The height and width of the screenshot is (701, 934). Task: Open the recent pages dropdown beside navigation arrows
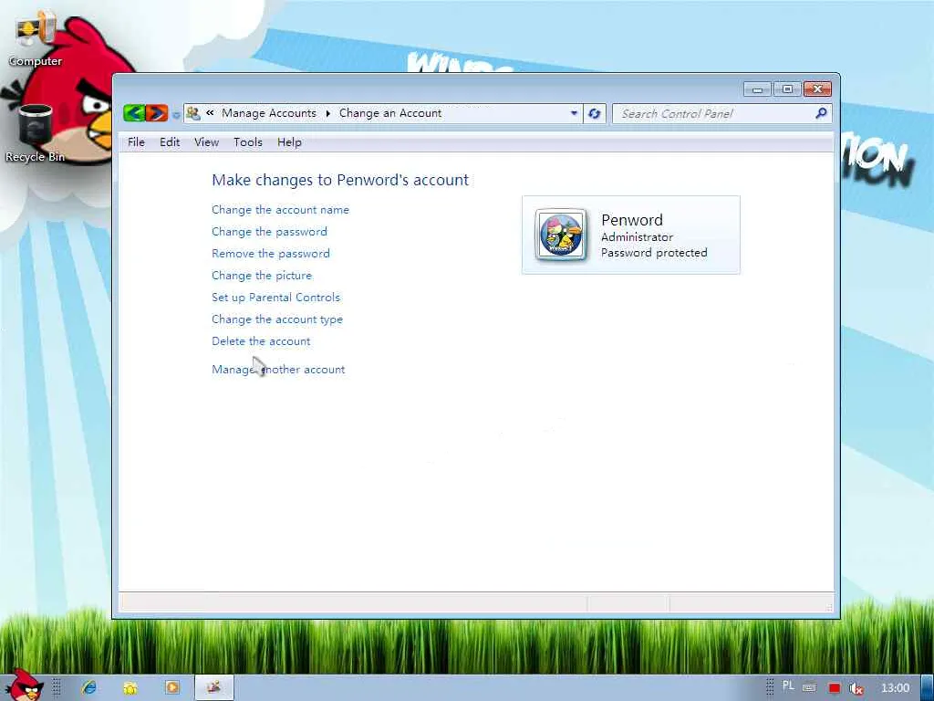coord(176,114)
